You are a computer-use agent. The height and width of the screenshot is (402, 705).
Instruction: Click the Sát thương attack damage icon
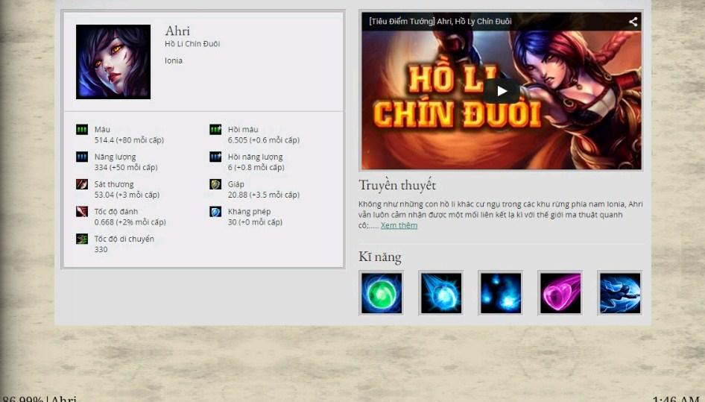click(82, 184)
